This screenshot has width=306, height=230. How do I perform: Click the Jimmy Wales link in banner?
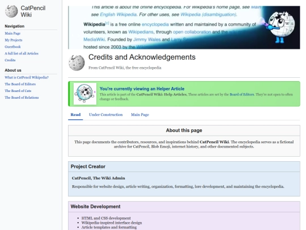(x=147, y=40)
